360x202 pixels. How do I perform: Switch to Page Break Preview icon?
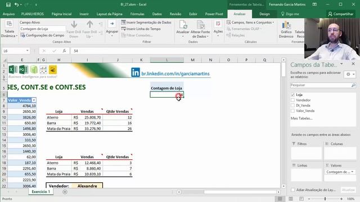301,199
